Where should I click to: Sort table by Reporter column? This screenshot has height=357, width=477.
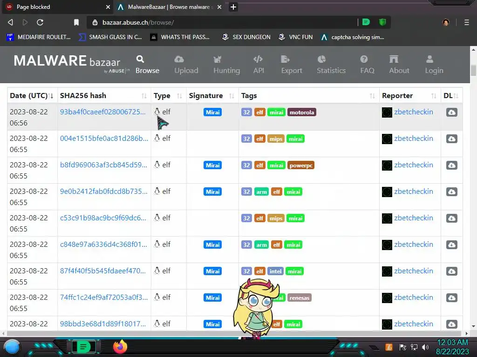click(x=410, y=96)
